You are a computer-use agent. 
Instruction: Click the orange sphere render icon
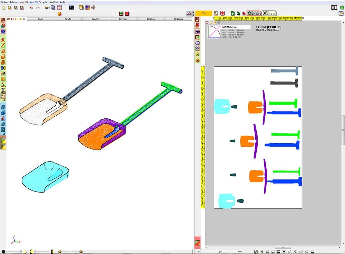coord(59,13)
